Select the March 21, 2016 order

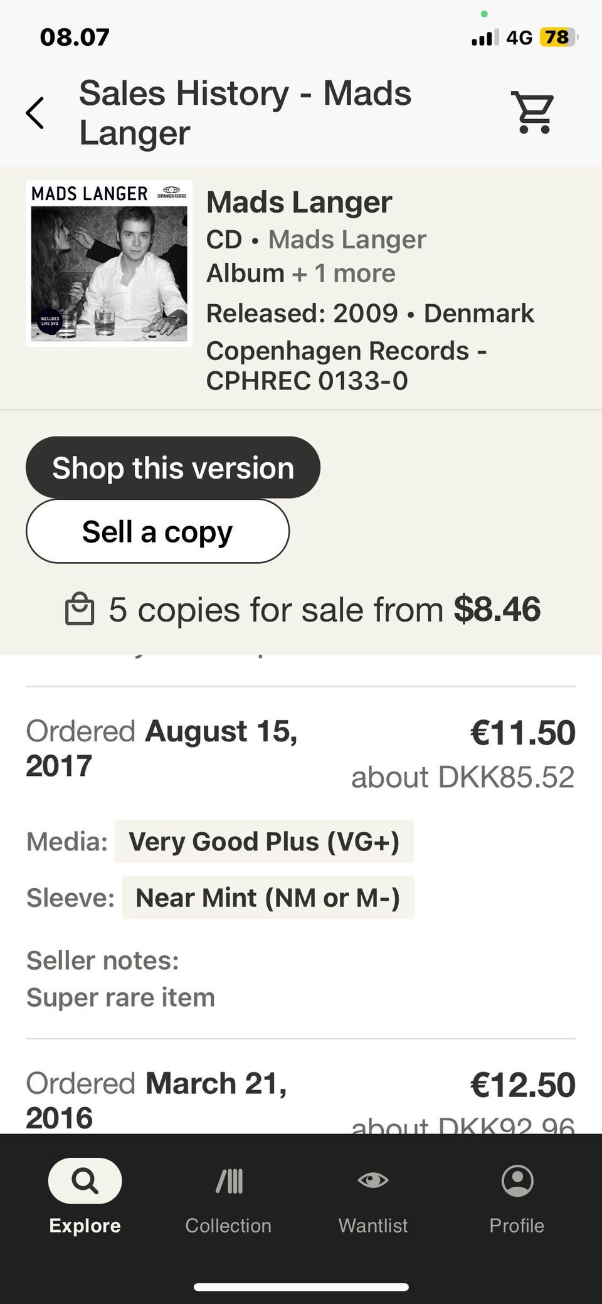coord(157,1100)
